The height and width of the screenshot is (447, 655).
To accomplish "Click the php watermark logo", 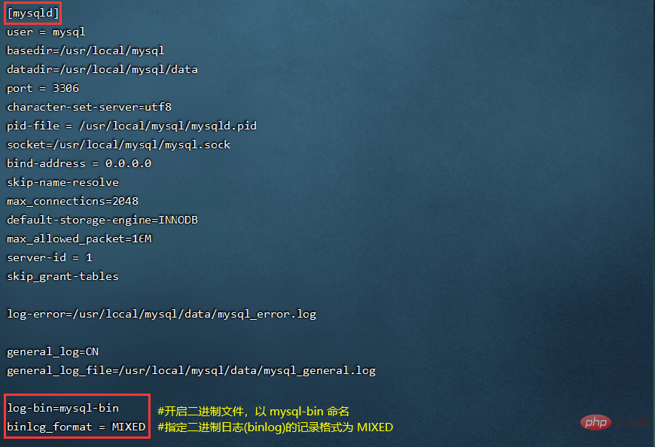I will click(596, 422).
